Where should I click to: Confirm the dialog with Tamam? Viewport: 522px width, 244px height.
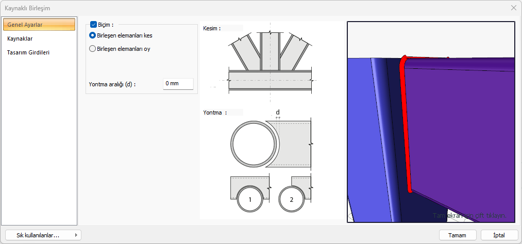tap(457, 235)
